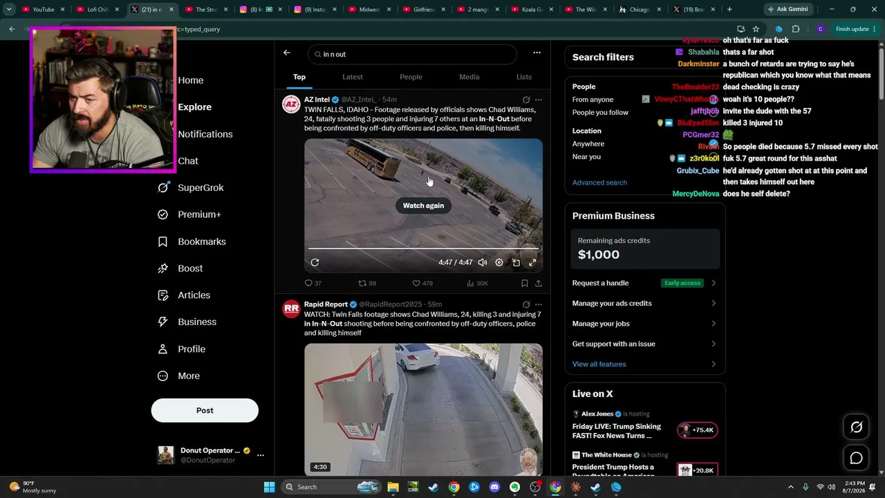Expand 'Manage your jobs'
Screen dimensions: 885x498
coord(644,324)
